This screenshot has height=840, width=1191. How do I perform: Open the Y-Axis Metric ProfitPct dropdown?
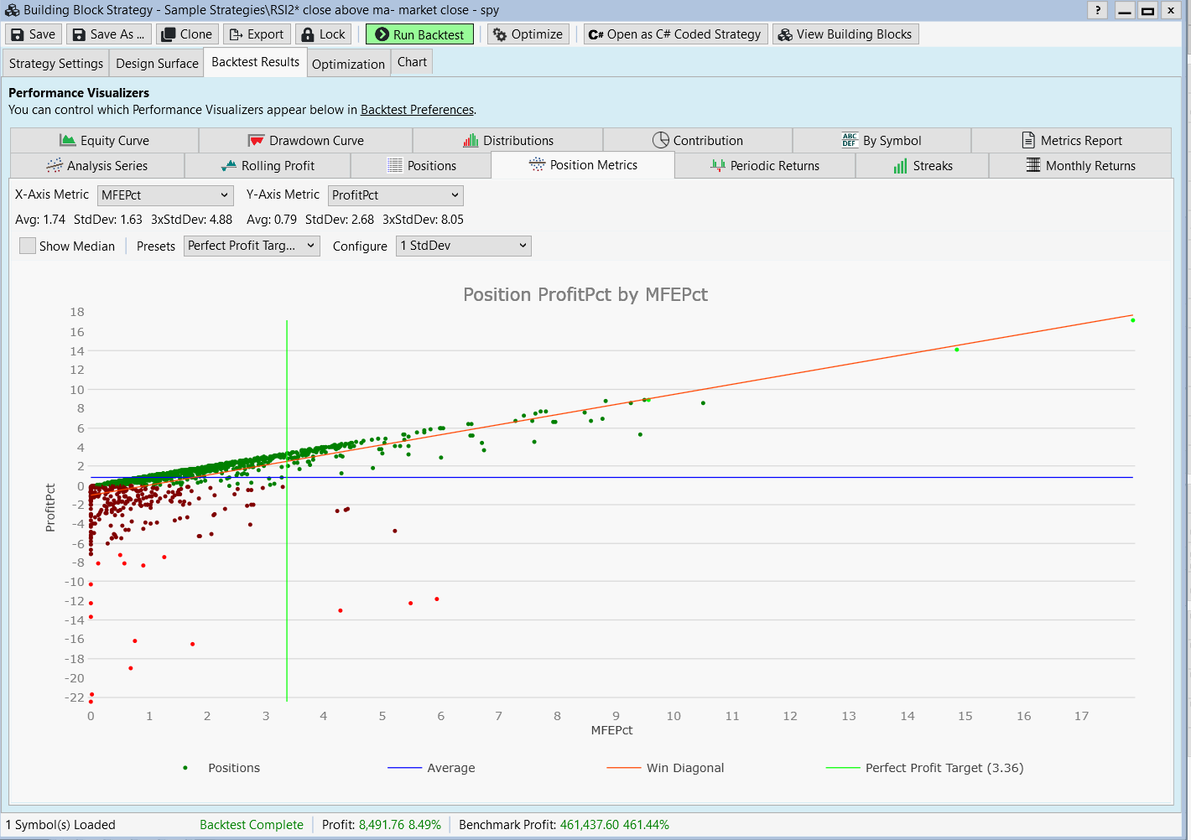coord(395,195)
